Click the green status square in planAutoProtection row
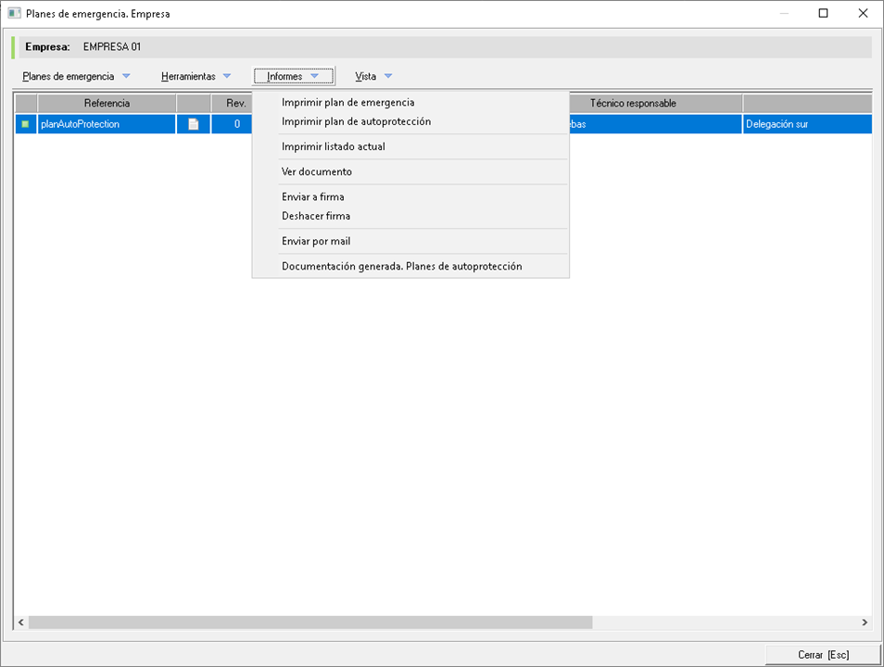 click(25, 124)
